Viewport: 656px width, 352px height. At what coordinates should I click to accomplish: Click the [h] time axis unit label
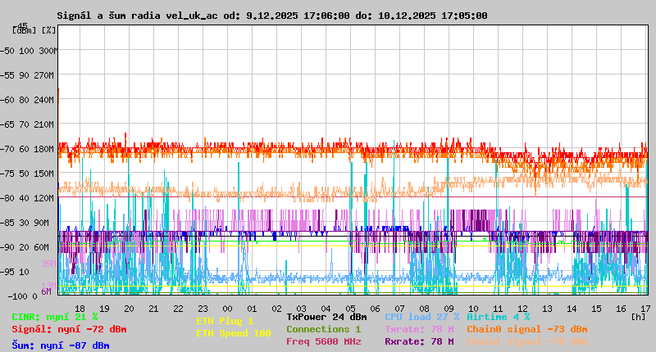pyautogui.click(x=639, y=316)
